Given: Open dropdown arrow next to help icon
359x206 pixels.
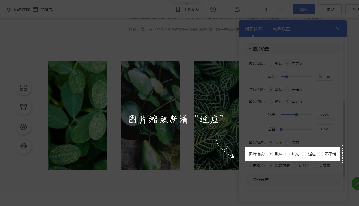Looking at the screenshot, I should pyautogui.click(x=219, y=9).
